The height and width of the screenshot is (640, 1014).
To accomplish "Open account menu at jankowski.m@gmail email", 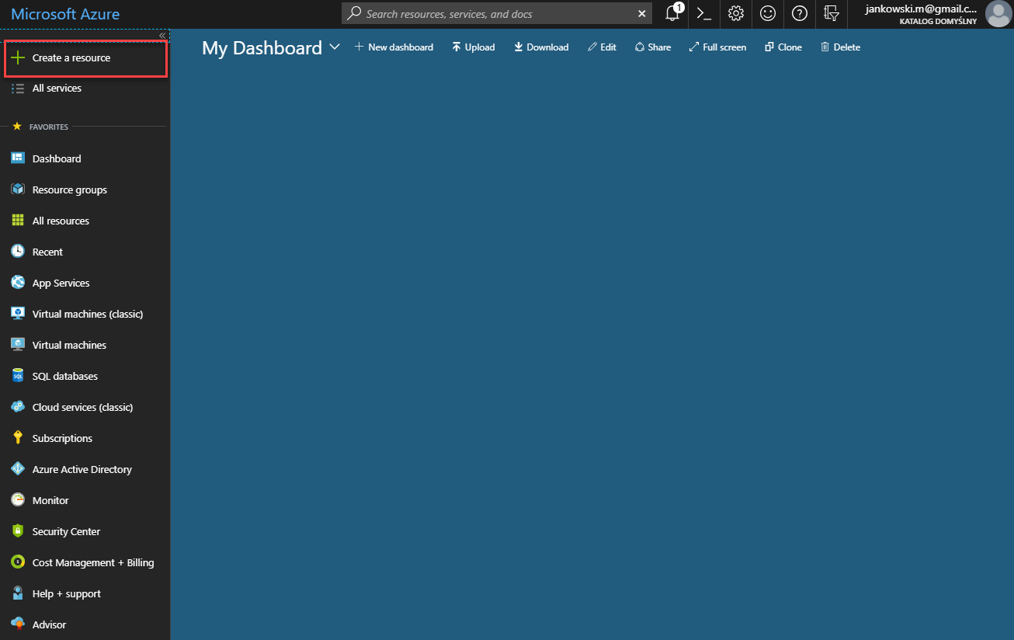I will [922, 9].
